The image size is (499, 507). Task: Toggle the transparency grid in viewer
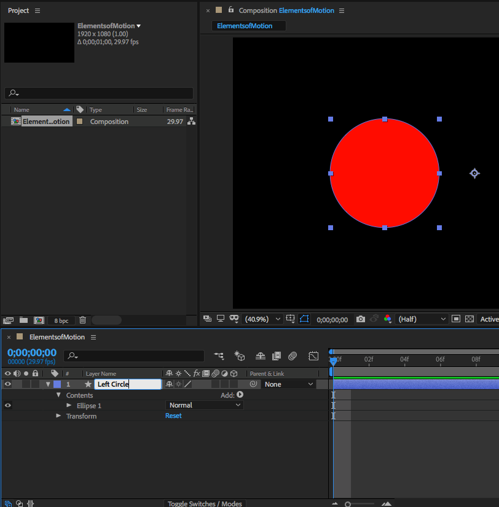(x=470, y=319)
